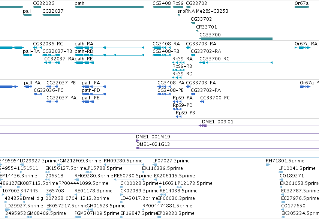Select the RE14038.5prime EST label
Image resolution: width=319 pixels, height=219 pixels.
[178, 191]
